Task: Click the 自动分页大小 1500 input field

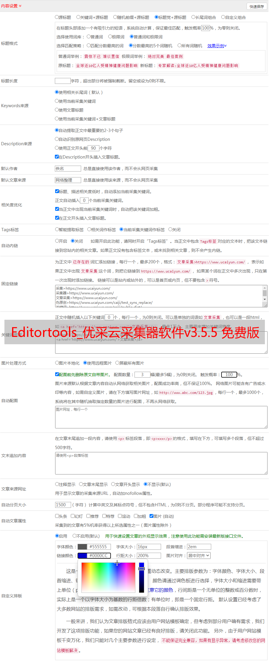Action: 63,505
